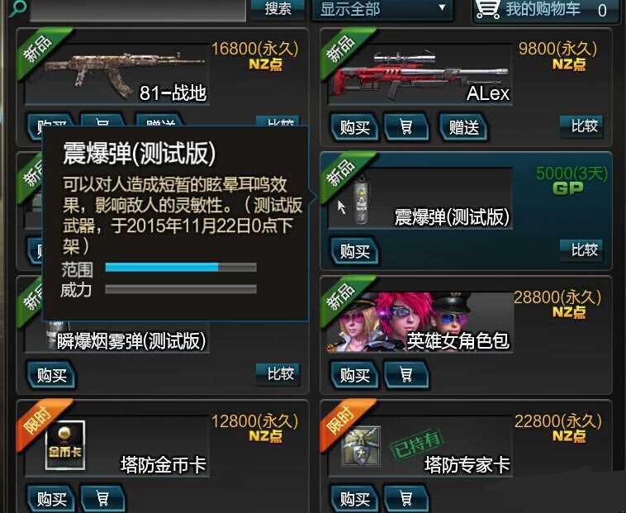The width and height of the screenshot is (626, 513).
Task: Click the 范围 range stat bar
Action: tap(181, 267)
